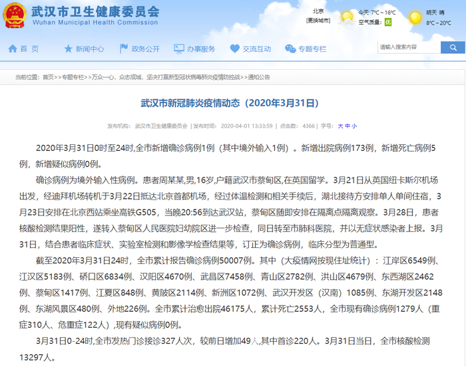The image size is (466, 367).
Task: Click the nucleic acid test count 13297人
Action: (35, 357)
